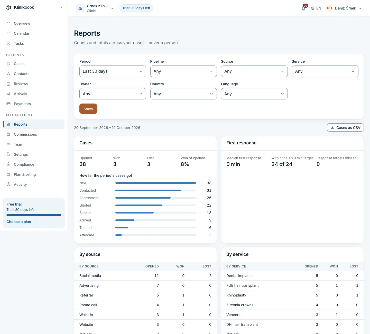Viewport: 370px width, 334px height.
Task: Open the Owner filter dropdown
Action: pos(113,94)
